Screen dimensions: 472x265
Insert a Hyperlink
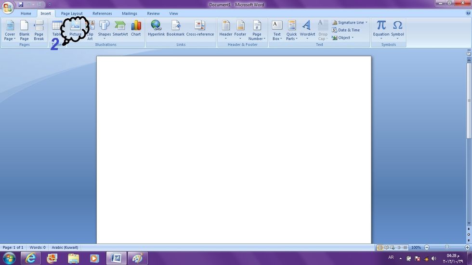point(156,28)
